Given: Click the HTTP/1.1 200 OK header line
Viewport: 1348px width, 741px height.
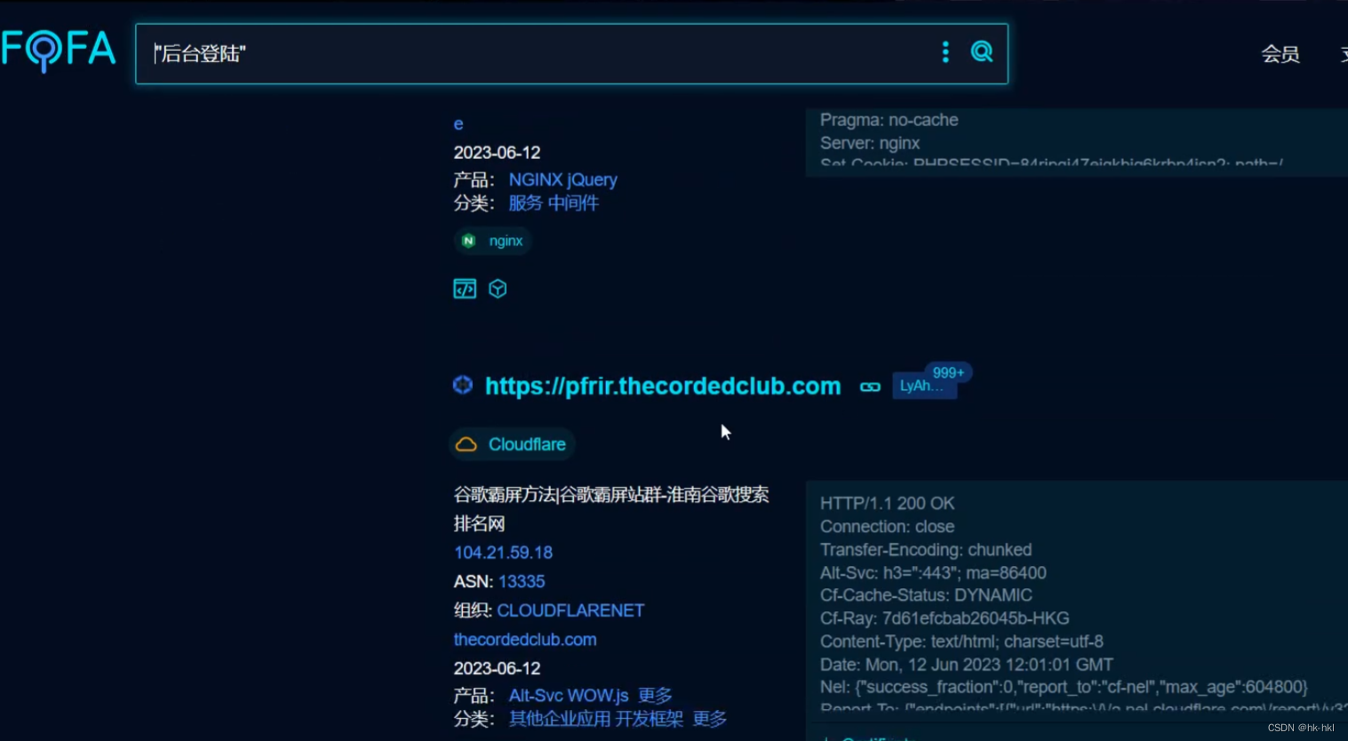Looking at the screenshot, I should pyautogui.click(x=887, y=504).
